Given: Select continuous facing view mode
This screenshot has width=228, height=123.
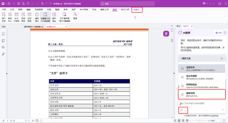Looking at the screenshot, I should [187, 121].
